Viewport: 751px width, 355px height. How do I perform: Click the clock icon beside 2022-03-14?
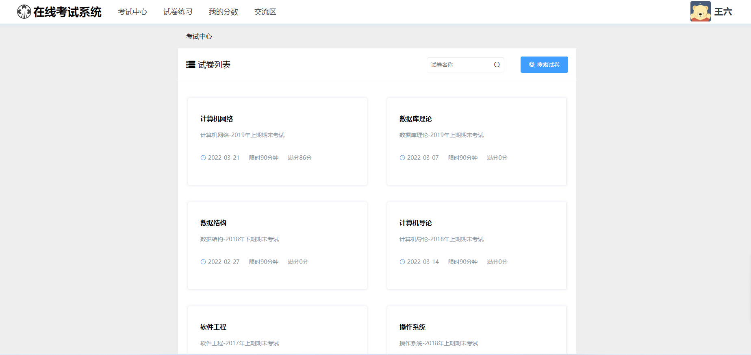tap(402, 262)
